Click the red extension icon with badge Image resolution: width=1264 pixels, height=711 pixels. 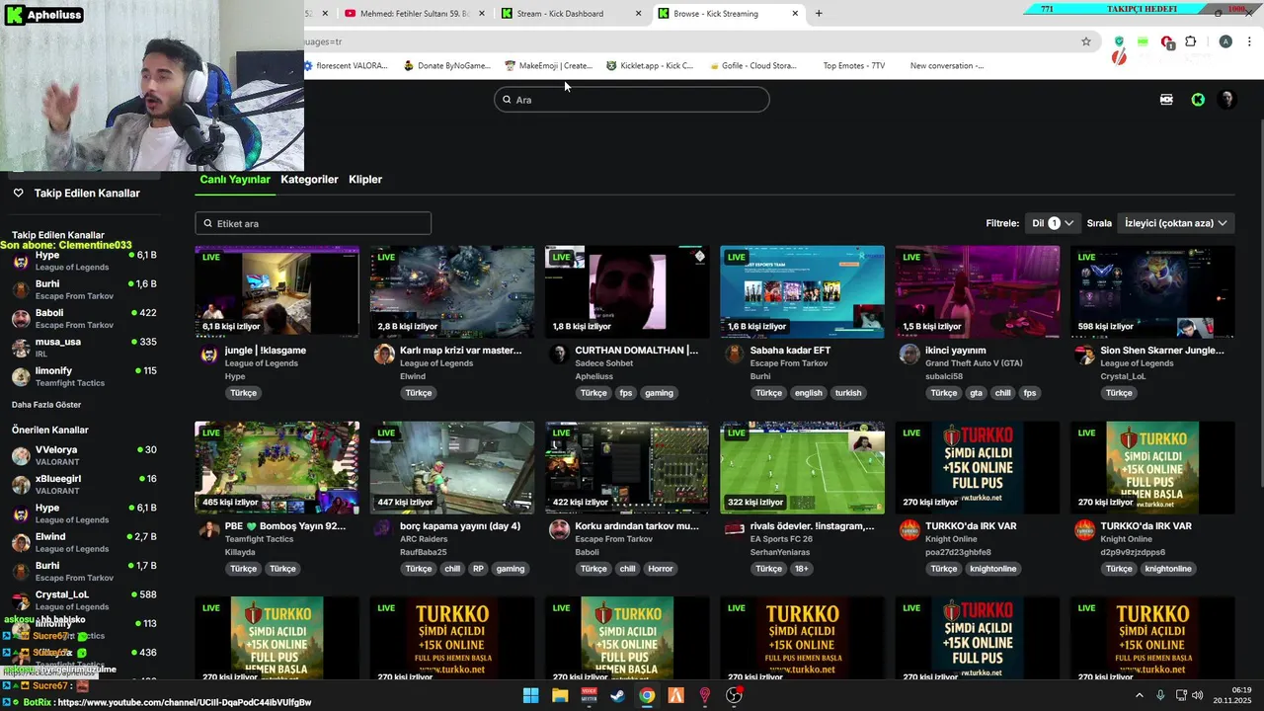tap(1167, 42)
